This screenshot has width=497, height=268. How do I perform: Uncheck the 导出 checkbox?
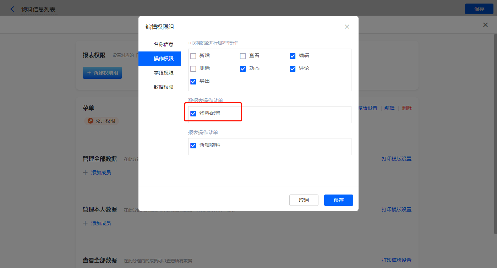point(193,81)
